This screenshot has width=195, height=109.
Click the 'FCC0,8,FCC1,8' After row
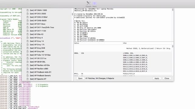129,74
